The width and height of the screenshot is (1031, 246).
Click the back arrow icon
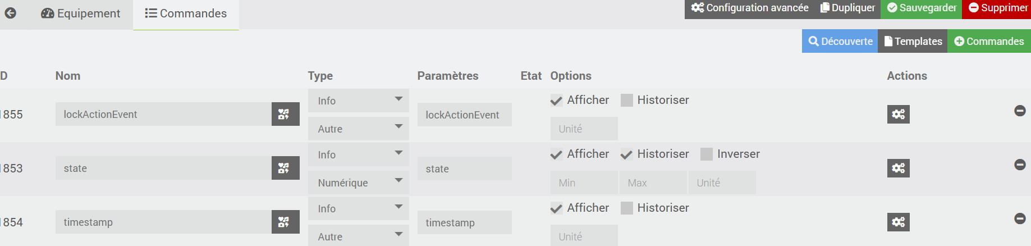click(10, 13)
